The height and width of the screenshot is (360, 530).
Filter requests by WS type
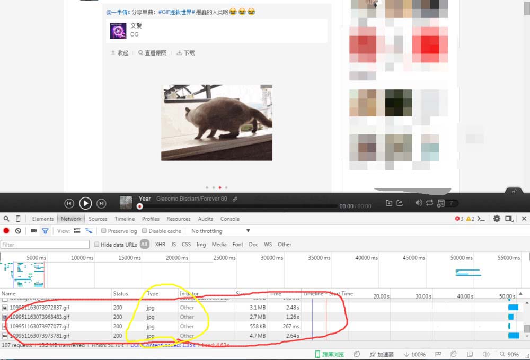(268, 244)
